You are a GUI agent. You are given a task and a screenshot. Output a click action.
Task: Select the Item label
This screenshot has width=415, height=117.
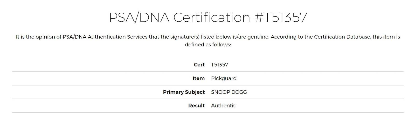click(199, 78)
